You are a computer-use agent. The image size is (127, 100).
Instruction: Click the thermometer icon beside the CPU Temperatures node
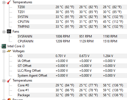9,80
